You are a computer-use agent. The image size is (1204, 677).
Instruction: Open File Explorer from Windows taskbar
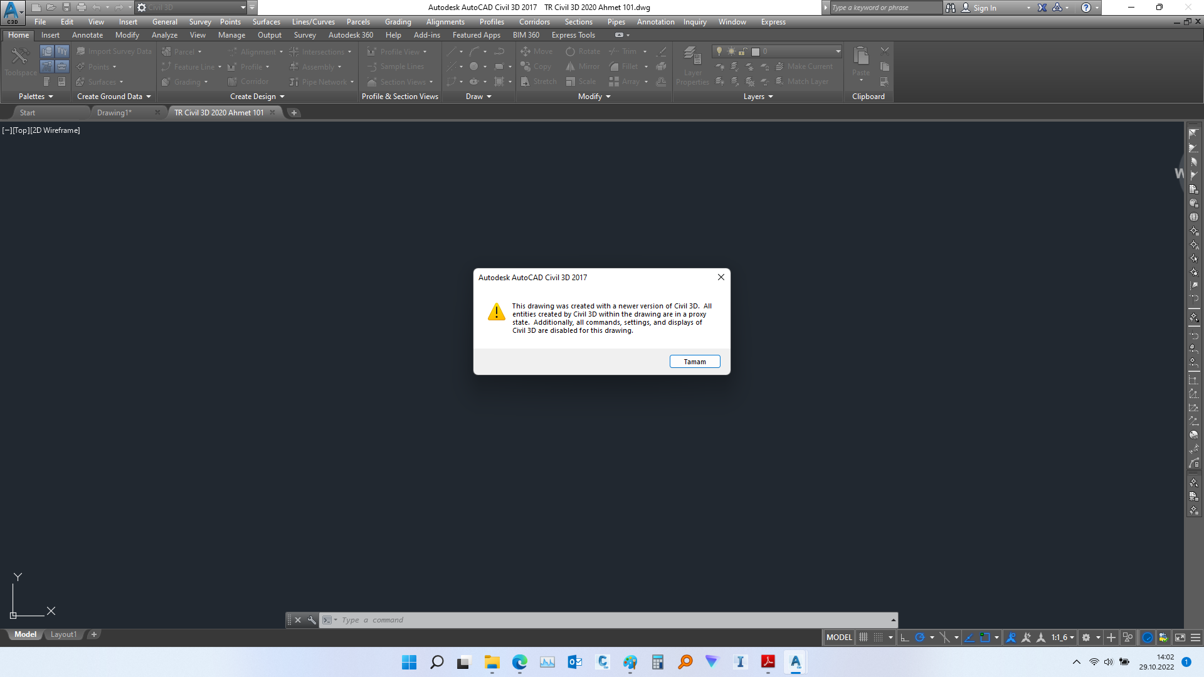(492, 662)
